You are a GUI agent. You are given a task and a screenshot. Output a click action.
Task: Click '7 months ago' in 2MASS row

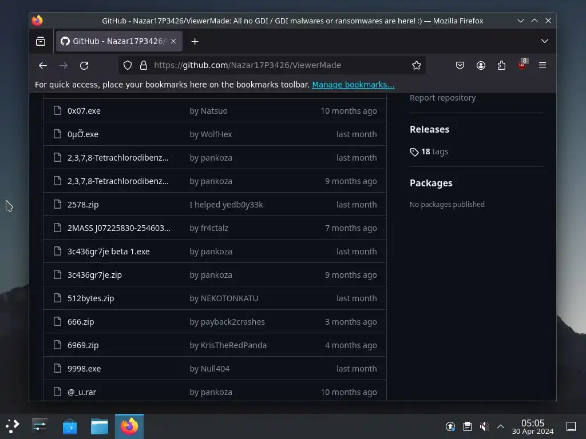click(x=351, y=228)
